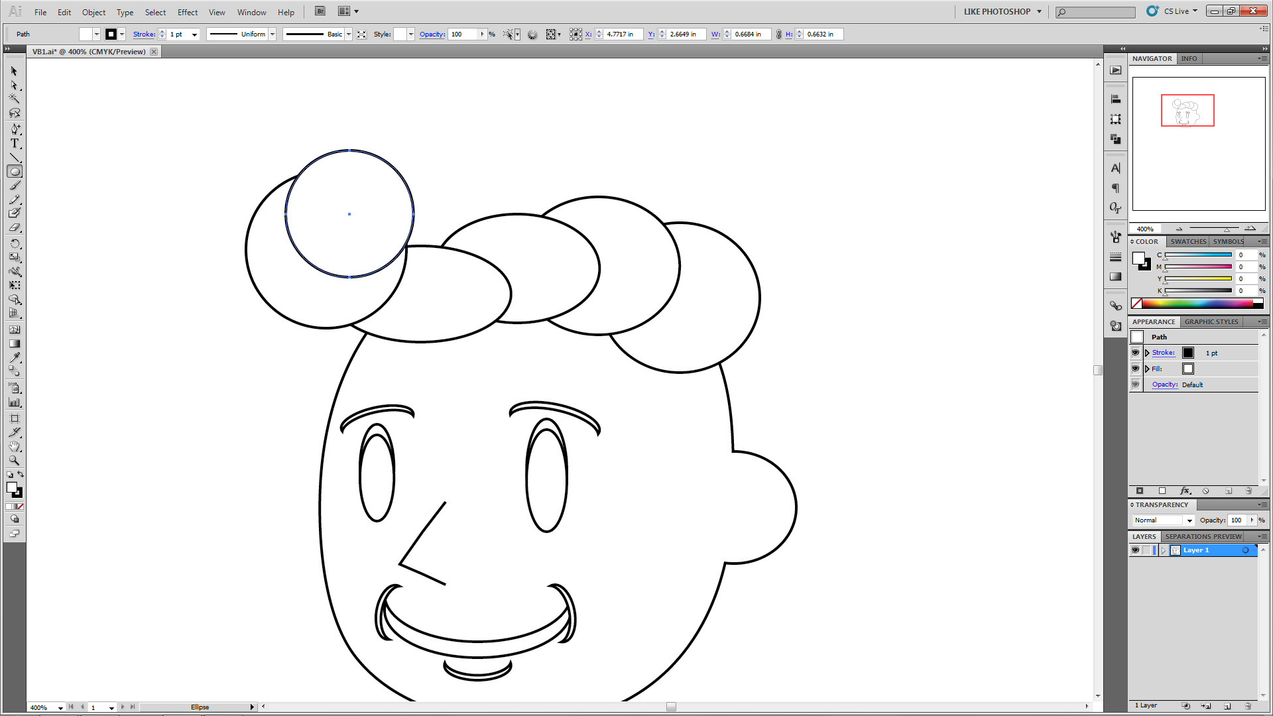Expand Layer 1 contents triangle
Screen dimensions: 1273x716
click(1163, 550)
